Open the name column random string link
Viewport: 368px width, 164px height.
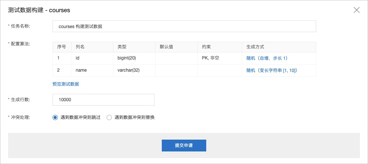click(x=272, y=70)
